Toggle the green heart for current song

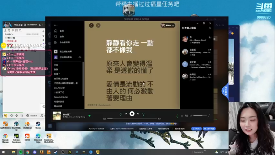(x=89, y=116)
